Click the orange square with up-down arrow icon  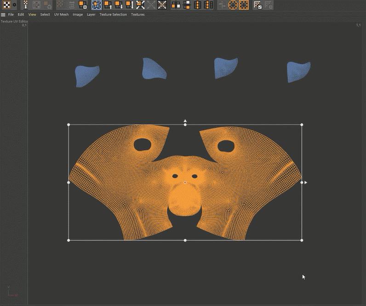[x=130, y=5]
